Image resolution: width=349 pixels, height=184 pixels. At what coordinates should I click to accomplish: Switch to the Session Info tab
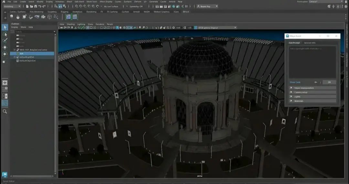coord(310,43)
